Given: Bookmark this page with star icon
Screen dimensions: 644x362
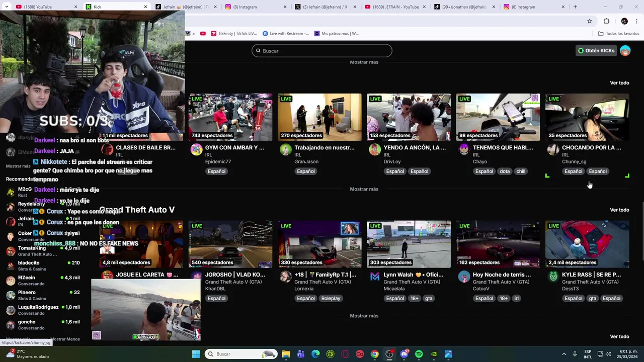Looking at the screenshot, I should tap(590, 21).
